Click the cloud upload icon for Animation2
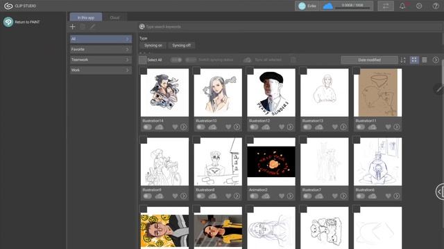 [x=266, y=196]
